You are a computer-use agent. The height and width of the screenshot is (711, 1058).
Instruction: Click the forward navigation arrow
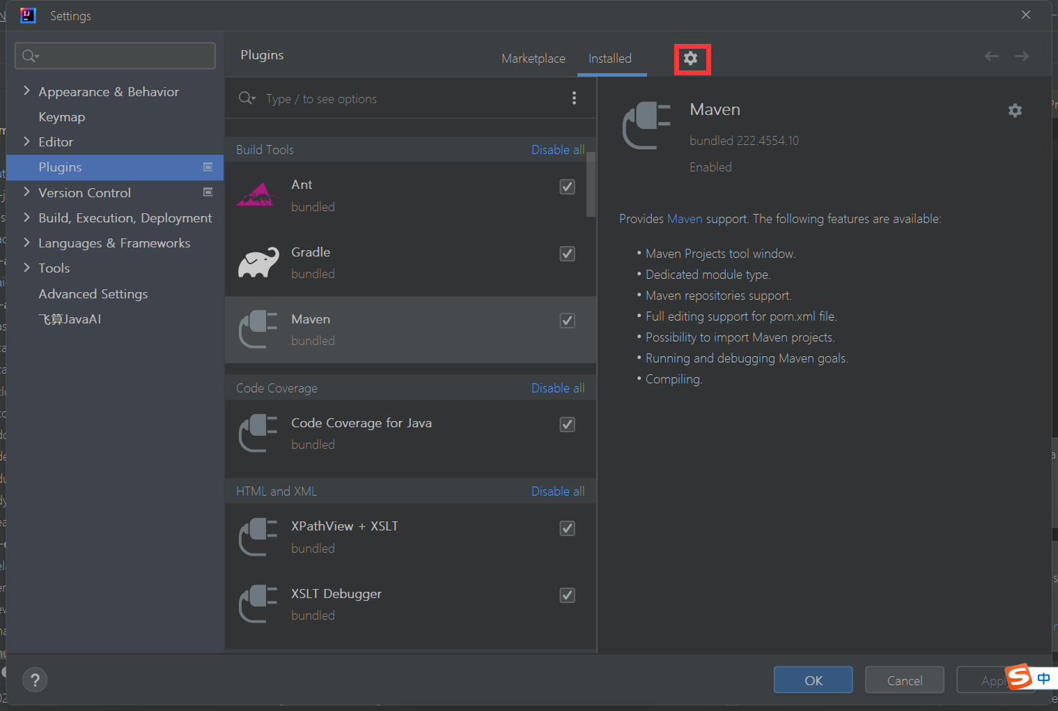tap(1022, 56)
